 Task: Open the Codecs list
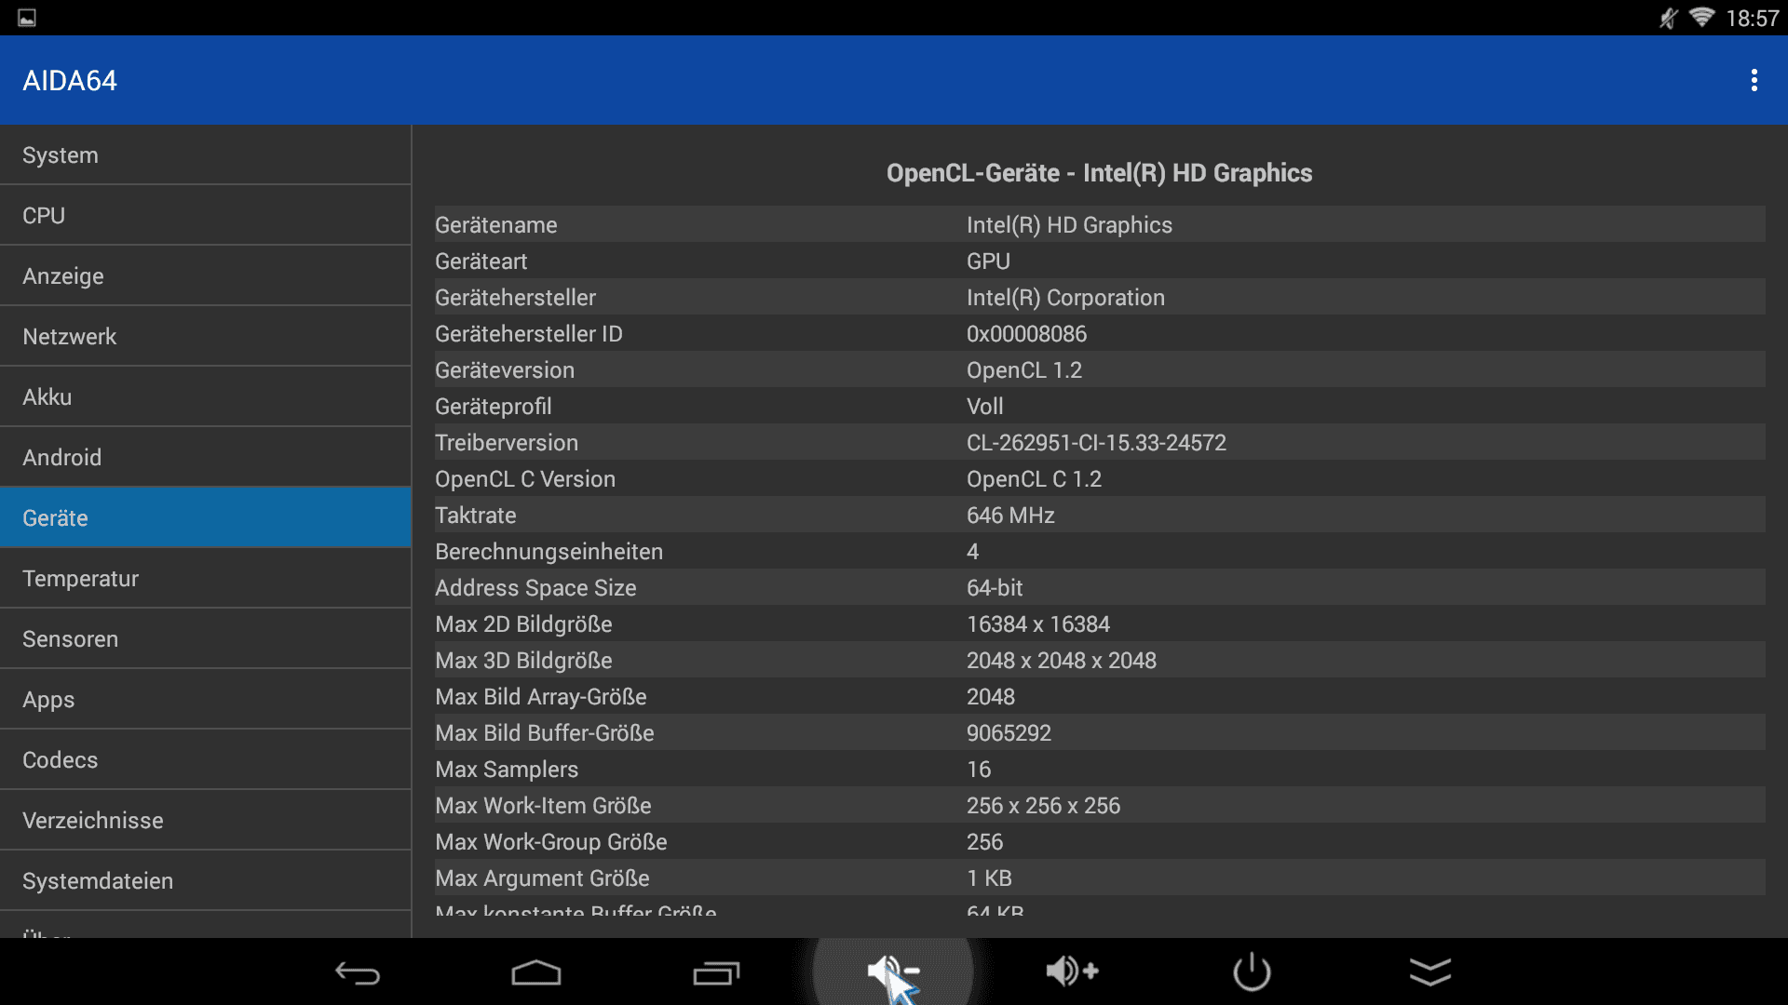(205, 760)
